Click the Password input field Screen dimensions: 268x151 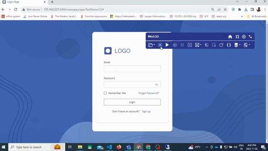click(x=132, y=84)
